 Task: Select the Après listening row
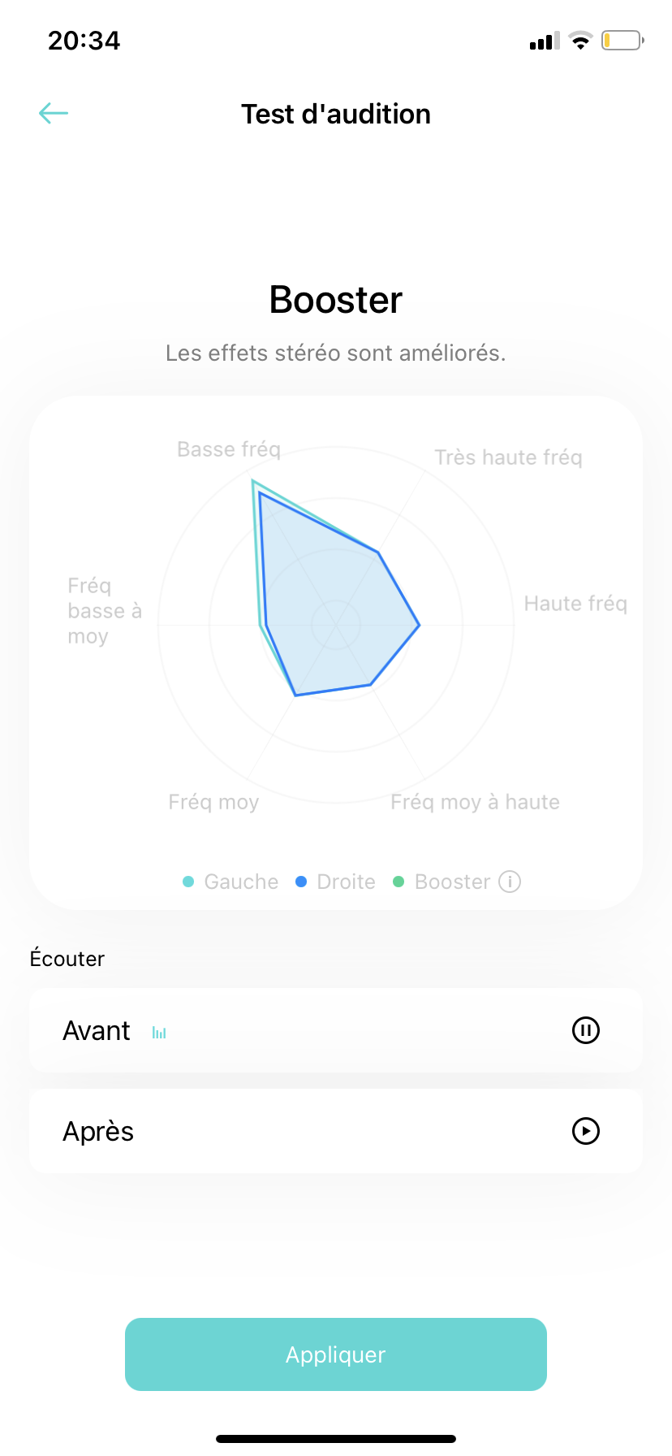tap(325, 1131)
